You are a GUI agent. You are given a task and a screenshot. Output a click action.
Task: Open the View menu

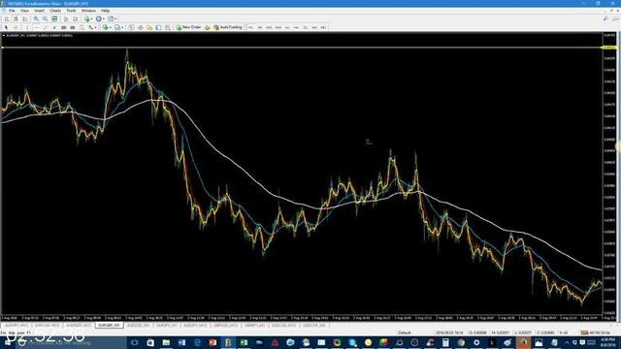coord(24,11)
